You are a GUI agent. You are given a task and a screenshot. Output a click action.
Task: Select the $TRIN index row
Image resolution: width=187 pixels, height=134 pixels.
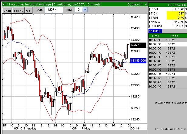click(167, 18)
